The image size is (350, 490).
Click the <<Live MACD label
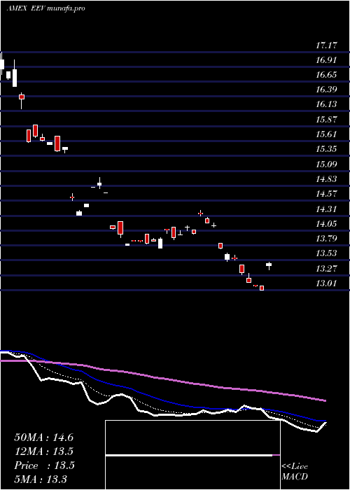tap(295, 471)
